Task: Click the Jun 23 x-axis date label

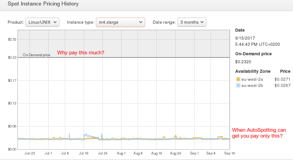Action: (x=30, y=153)
